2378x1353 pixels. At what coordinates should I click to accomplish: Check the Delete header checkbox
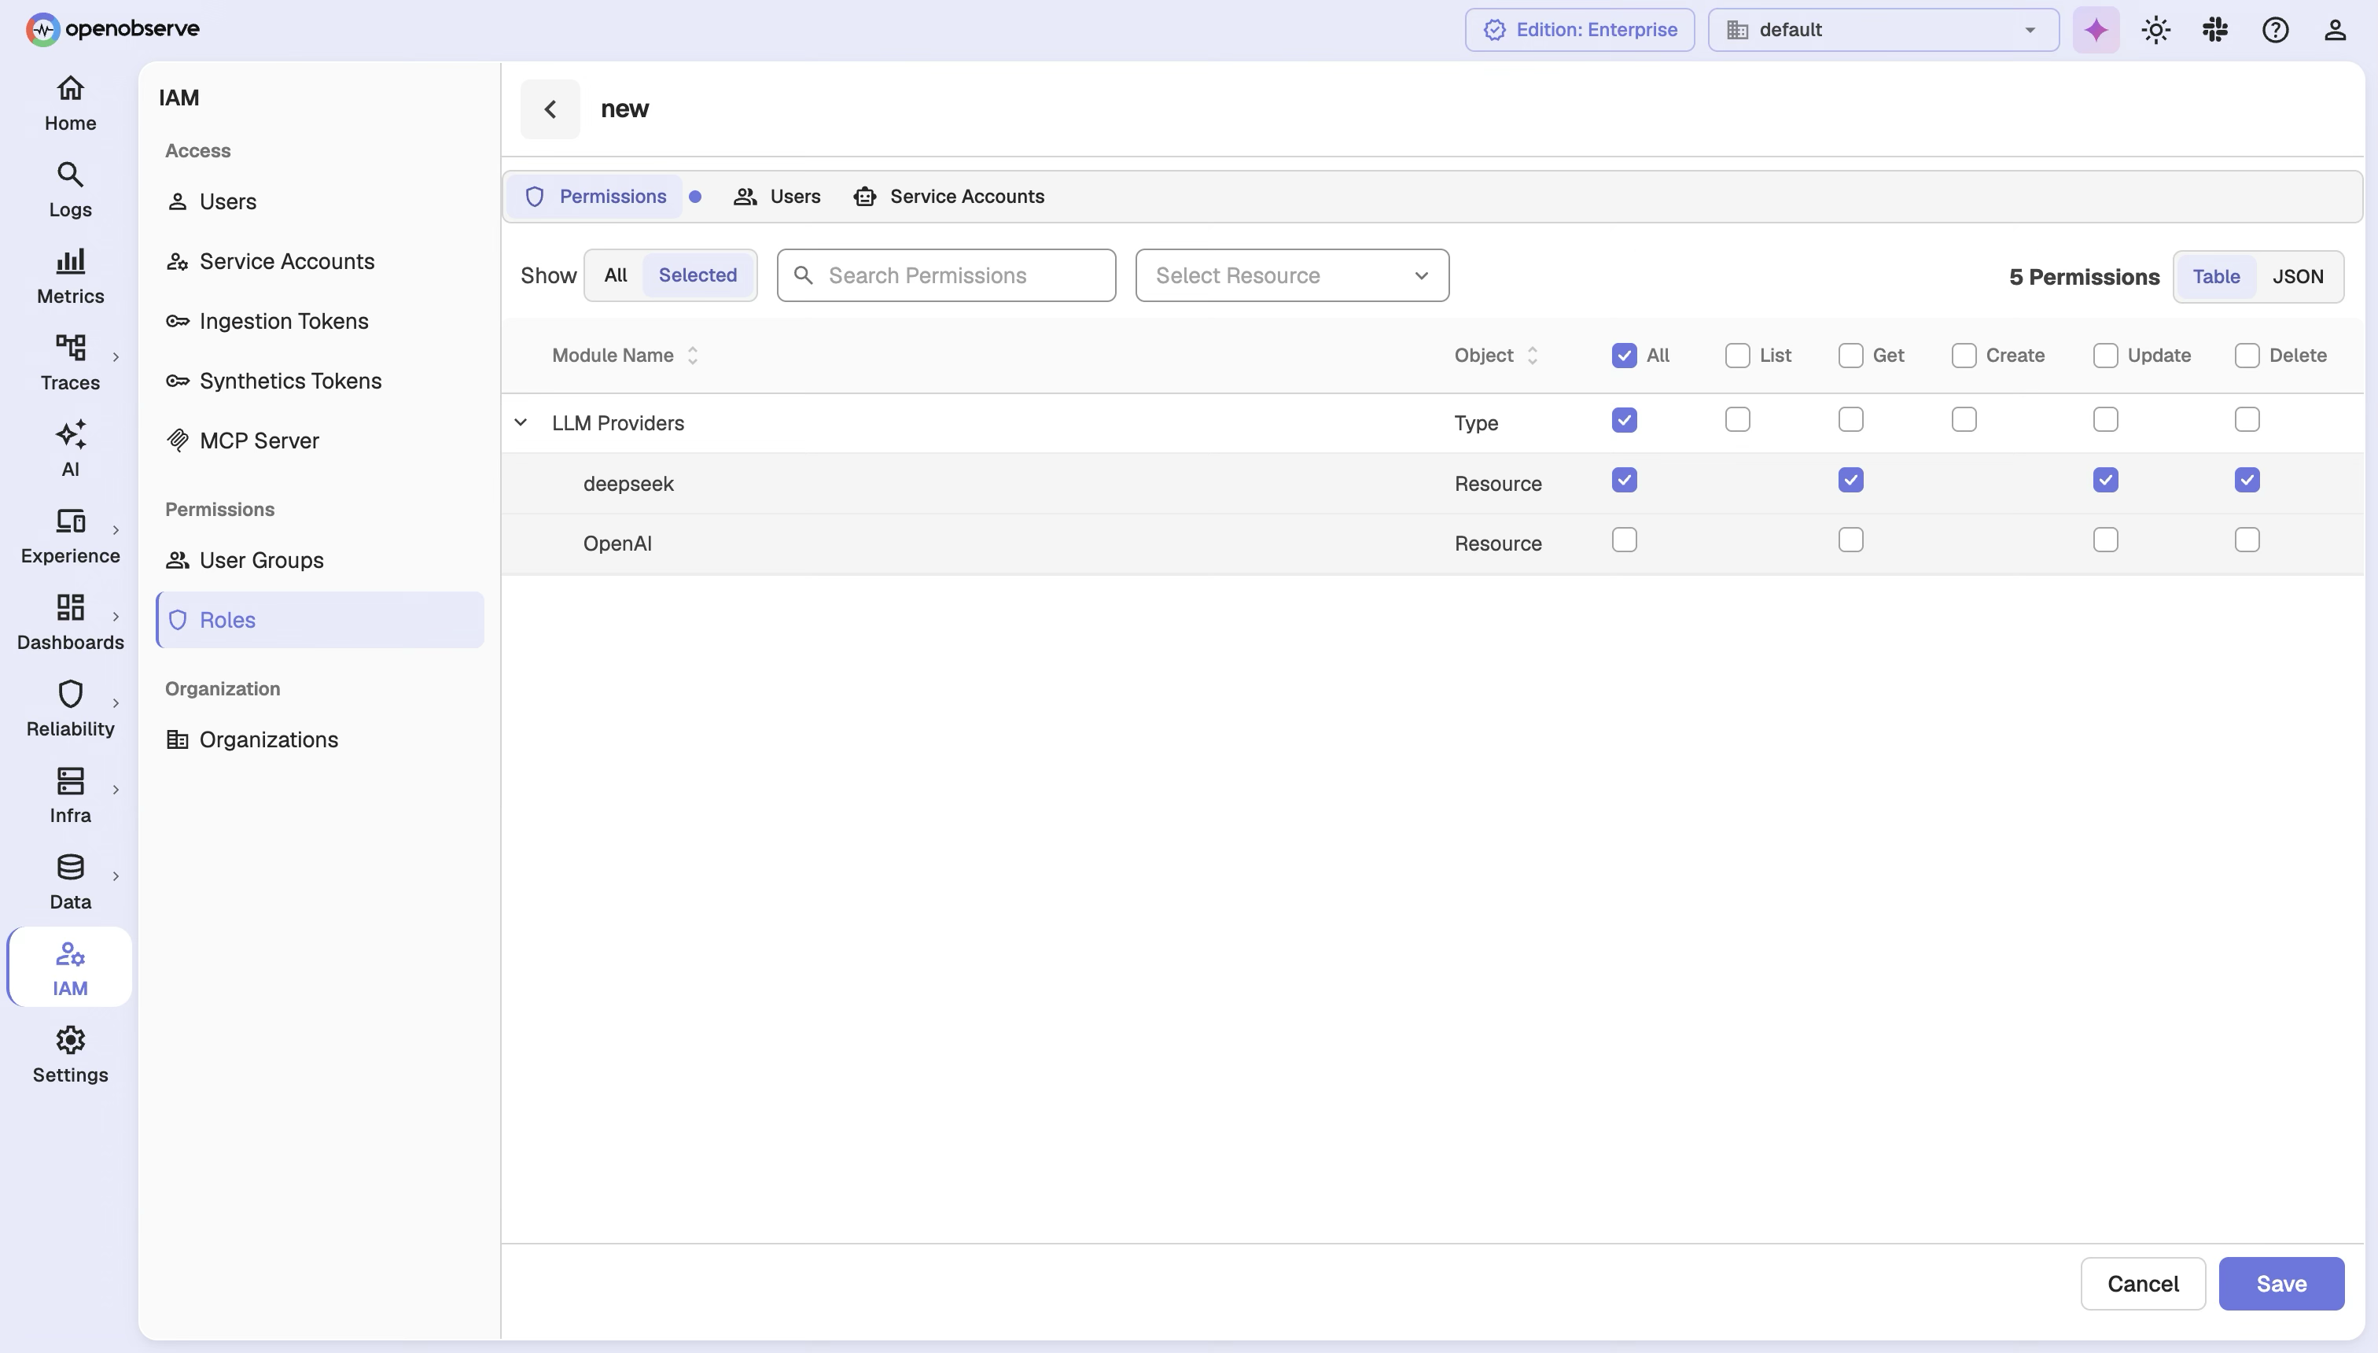point(2246,355)
